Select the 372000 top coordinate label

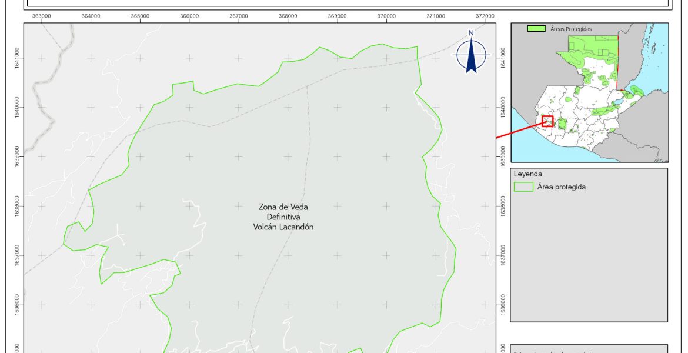(x=485, y=16)
